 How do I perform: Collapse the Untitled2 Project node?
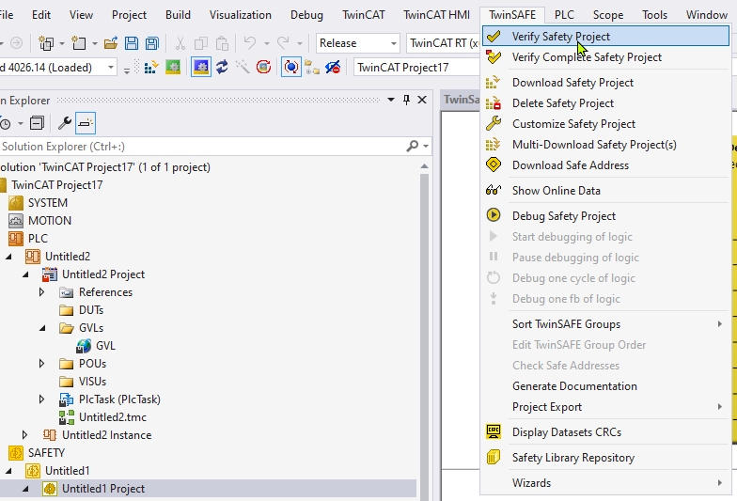coord(26,274)
